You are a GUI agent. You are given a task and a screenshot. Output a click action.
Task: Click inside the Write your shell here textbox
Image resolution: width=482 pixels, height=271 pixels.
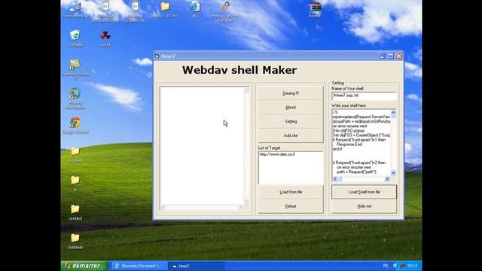(361, 142)
